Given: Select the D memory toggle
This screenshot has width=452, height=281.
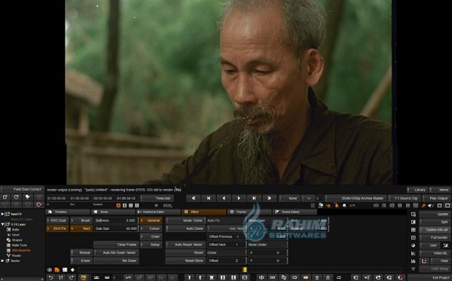Looking at the screenshot, I should [137, 206].
